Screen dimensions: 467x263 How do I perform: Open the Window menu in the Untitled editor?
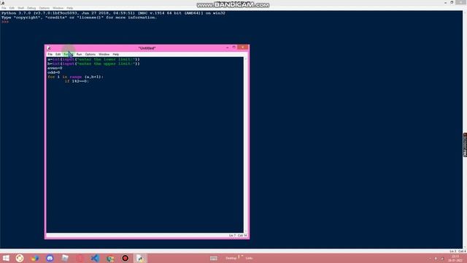[104, 54]
